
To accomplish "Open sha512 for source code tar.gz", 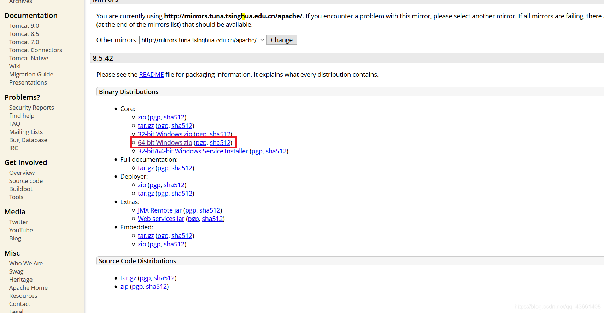I will 164,278.
